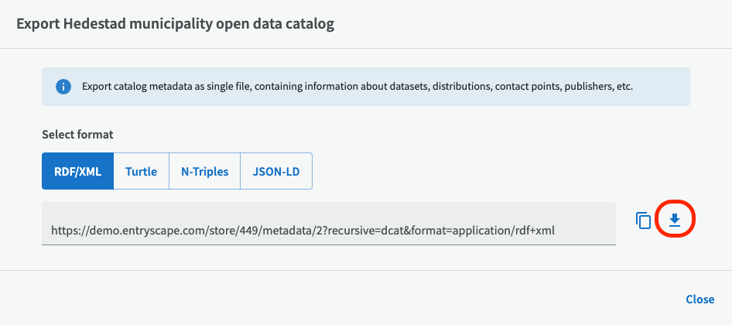Switch format to Turtle
This screenshot has height=325, width=732.
click(141, 171)
